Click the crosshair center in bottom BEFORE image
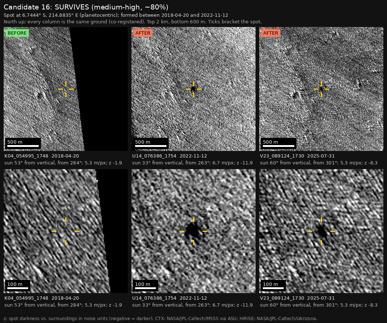Image resolution: width=387 pixels, height=323 pixels. [66, 231]
